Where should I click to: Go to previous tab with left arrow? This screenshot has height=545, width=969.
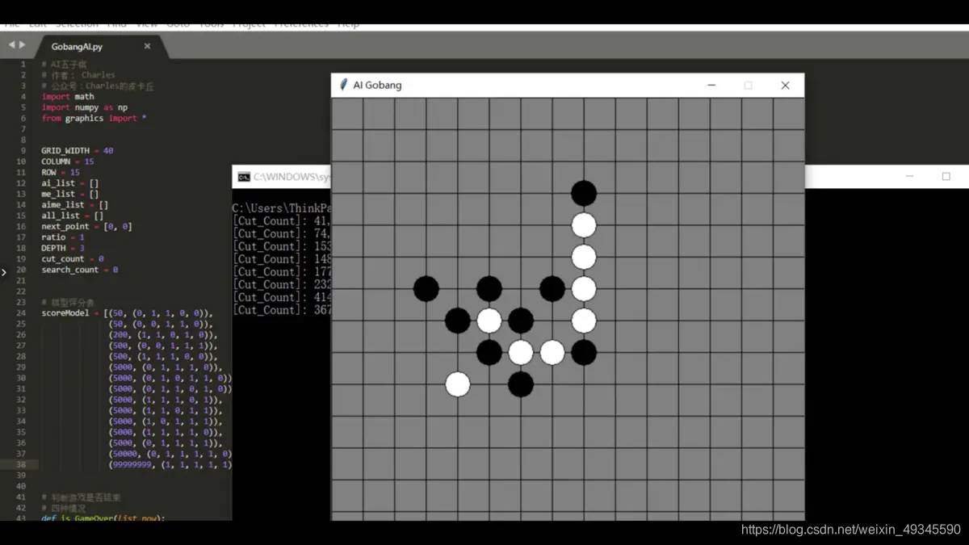tap(11, 45)
